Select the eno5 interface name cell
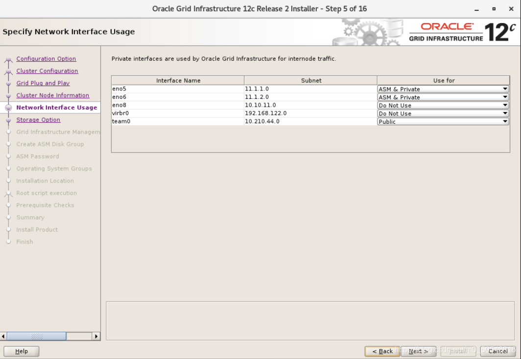This screenshot has width=521, height=359. click(x=178, y=89)
